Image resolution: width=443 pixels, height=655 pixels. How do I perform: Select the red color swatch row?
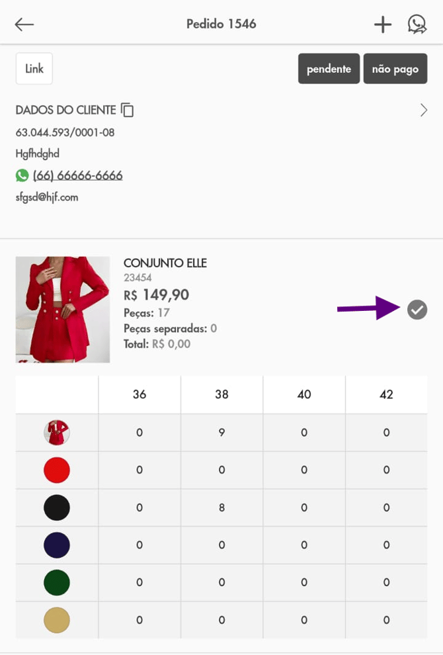point(57,470)
